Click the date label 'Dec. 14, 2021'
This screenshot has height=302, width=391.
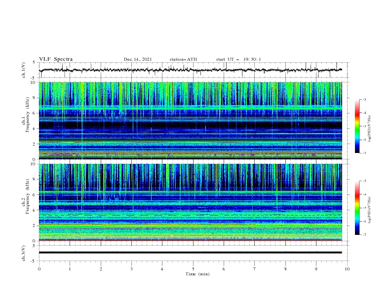[138, 59]
